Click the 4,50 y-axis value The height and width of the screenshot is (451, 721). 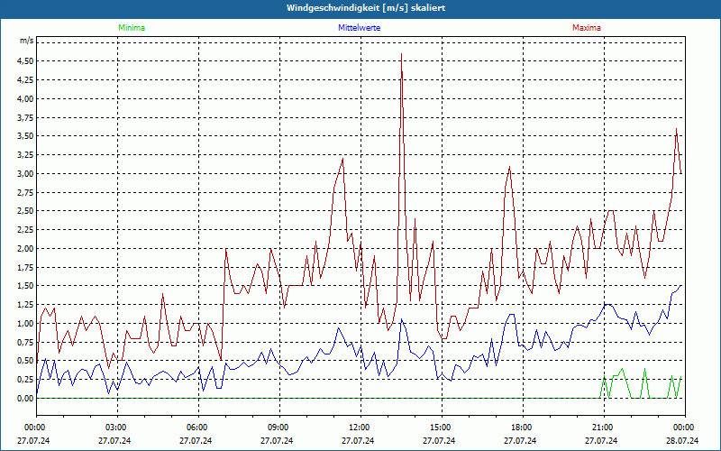[x=25, y=61]
